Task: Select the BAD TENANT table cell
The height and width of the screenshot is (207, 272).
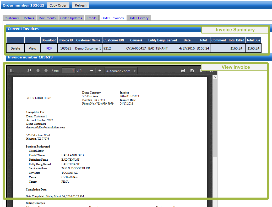Action: 162,48
